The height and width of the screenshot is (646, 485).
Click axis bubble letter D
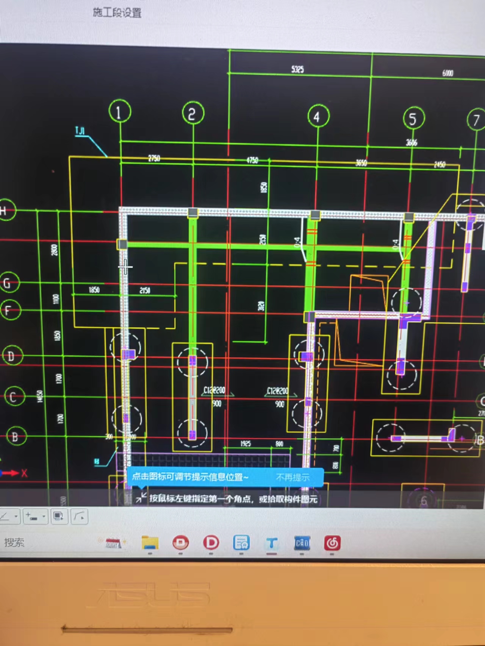(13, 356)
